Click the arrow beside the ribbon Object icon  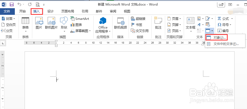(212, 31)
